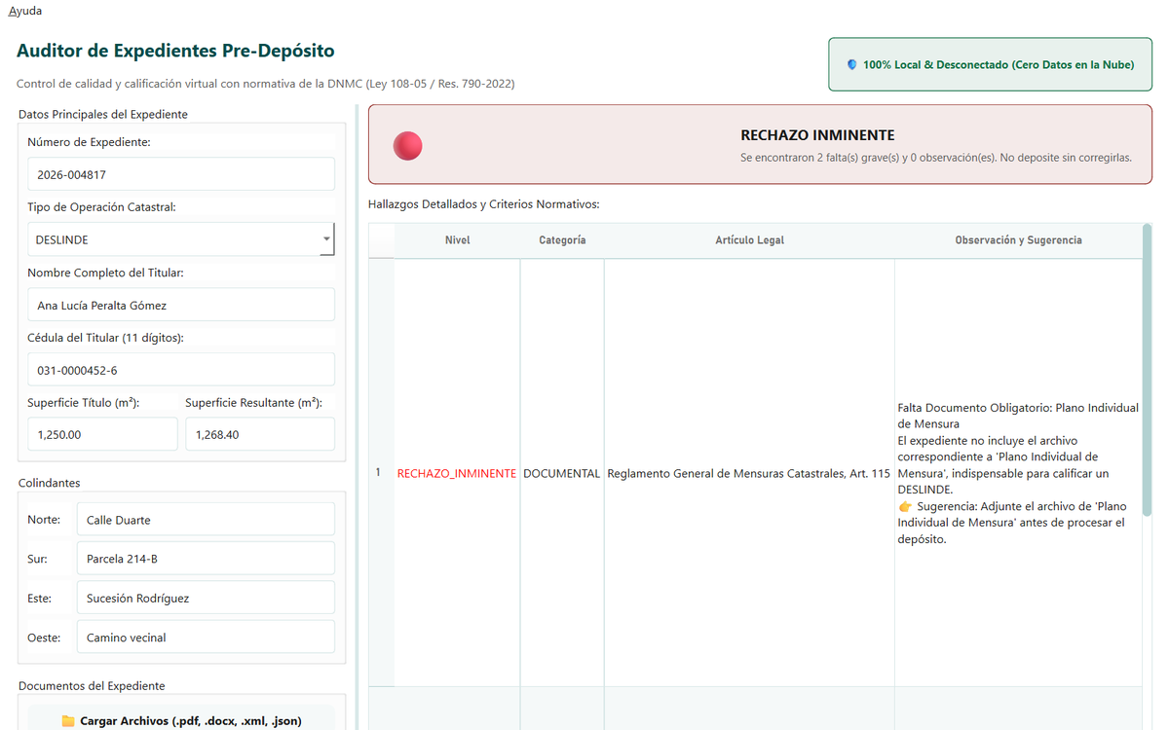Image resolution: width=1169 pixels, height=730 pixels.
Task: Click the Este colindante field
Action: [206, 598]
